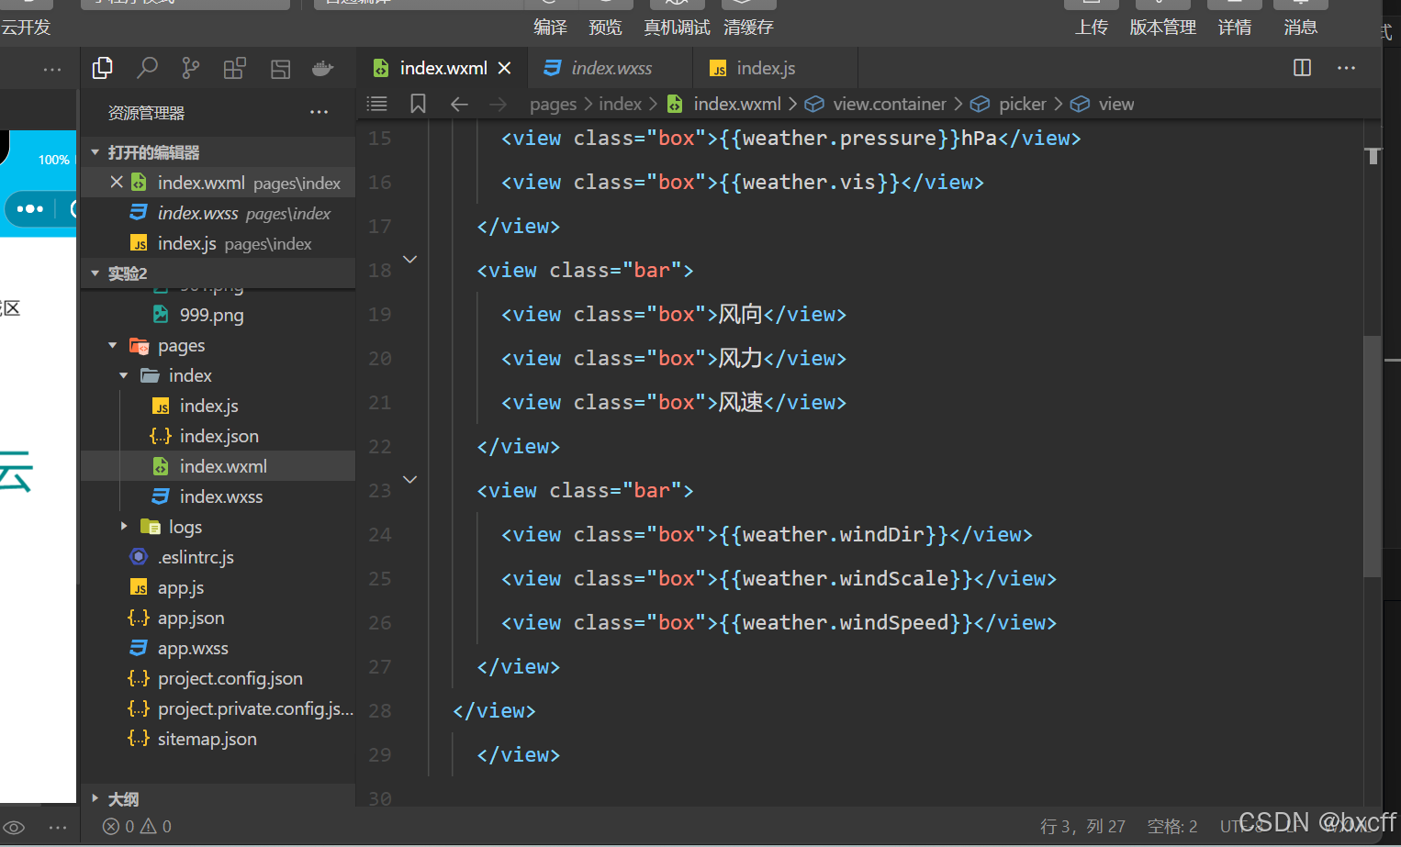Click the eye preview icon in status bar

(15, 827)
